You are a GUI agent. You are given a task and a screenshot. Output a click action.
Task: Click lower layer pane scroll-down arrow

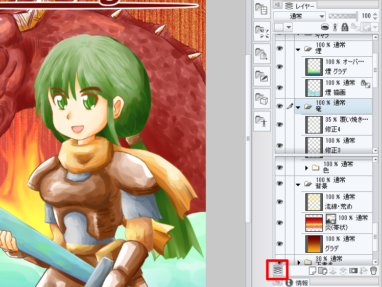click(375, 262)
